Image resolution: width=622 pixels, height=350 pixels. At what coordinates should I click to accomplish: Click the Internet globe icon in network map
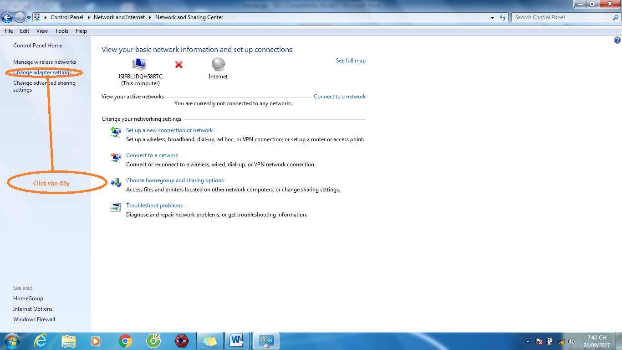tap(218, 64)
